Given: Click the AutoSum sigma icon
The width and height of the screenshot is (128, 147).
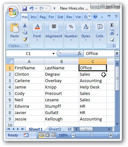Looking at the screenshot, I should click(112, 25).
